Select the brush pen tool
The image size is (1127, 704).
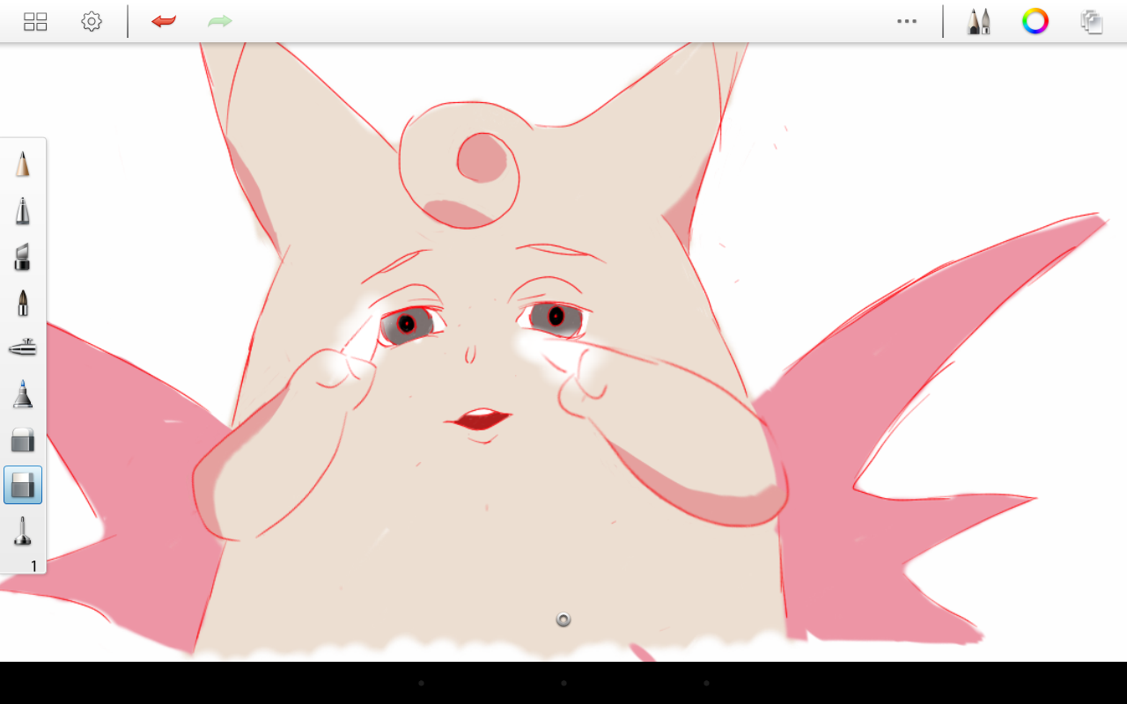tap(23, 303)
